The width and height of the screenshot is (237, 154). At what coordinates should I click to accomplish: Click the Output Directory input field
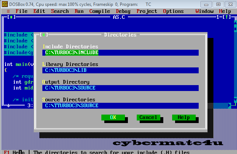coord(121,88)
